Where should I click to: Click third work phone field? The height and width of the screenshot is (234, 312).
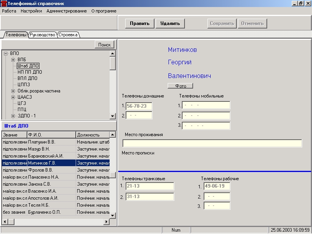pos(217,206)
